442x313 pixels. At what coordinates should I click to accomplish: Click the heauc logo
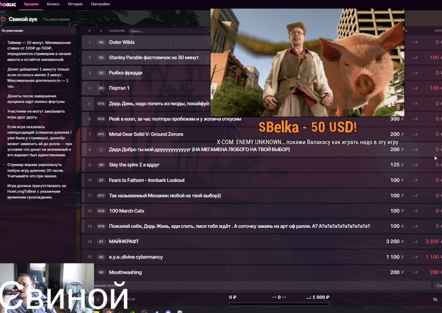(x=8, y=4)
